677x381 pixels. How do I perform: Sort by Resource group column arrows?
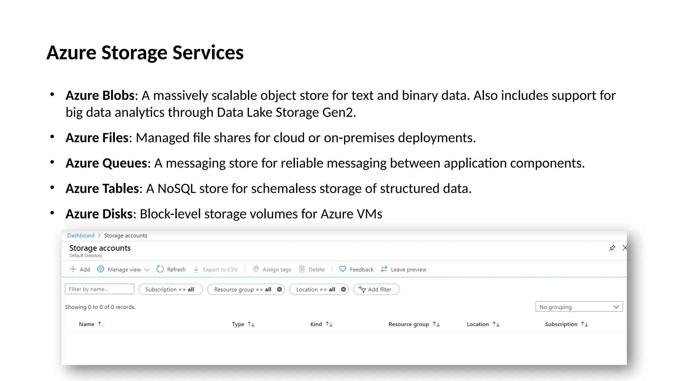(436, 324)
